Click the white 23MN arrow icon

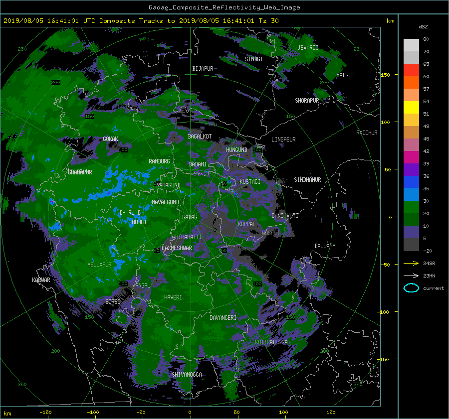pyautogui.click(x=411, y=276)
